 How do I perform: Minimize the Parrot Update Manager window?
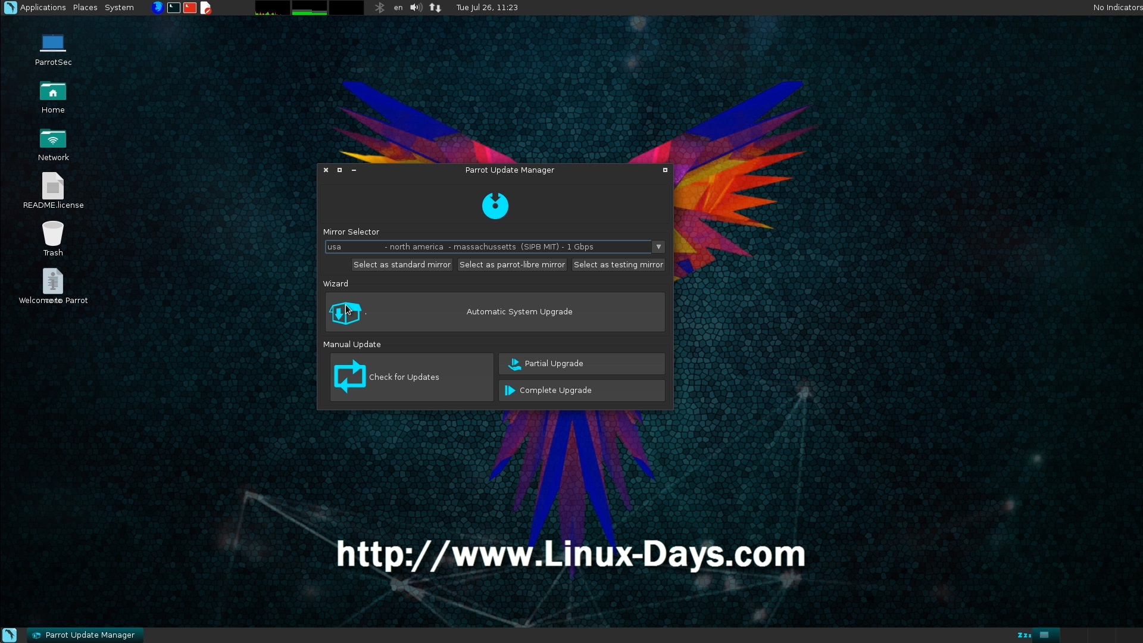tap(354, 170)
